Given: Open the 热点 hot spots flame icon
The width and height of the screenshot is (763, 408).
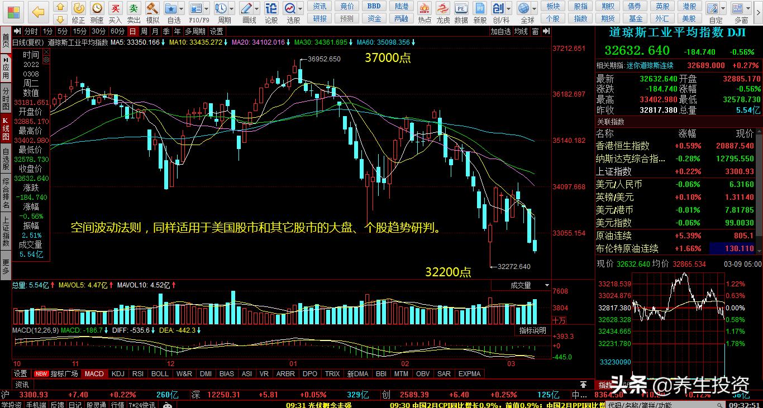Looking at the screenshot, I should coord(425,13).
